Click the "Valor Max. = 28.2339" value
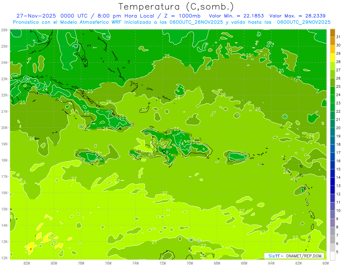This screenshot has width=346, height=267. 297,16
